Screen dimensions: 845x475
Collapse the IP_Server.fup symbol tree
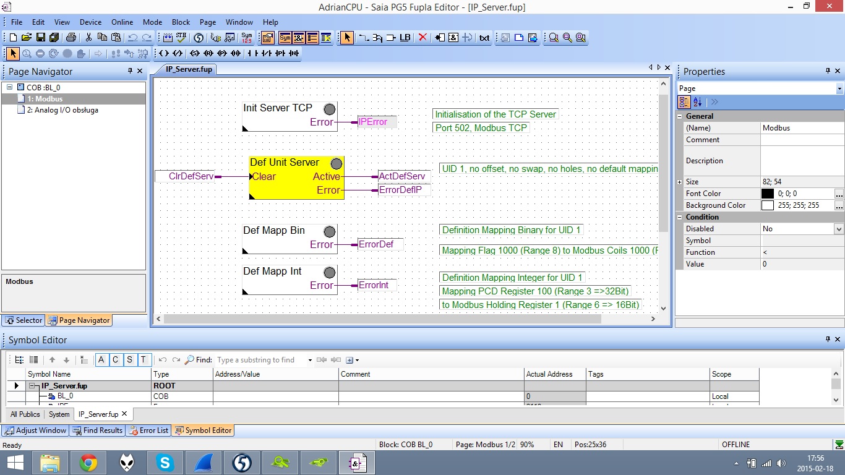coord(34,385)
